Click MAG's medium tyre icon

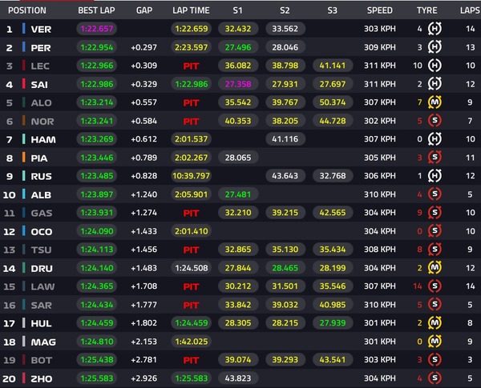click(435, 342)
